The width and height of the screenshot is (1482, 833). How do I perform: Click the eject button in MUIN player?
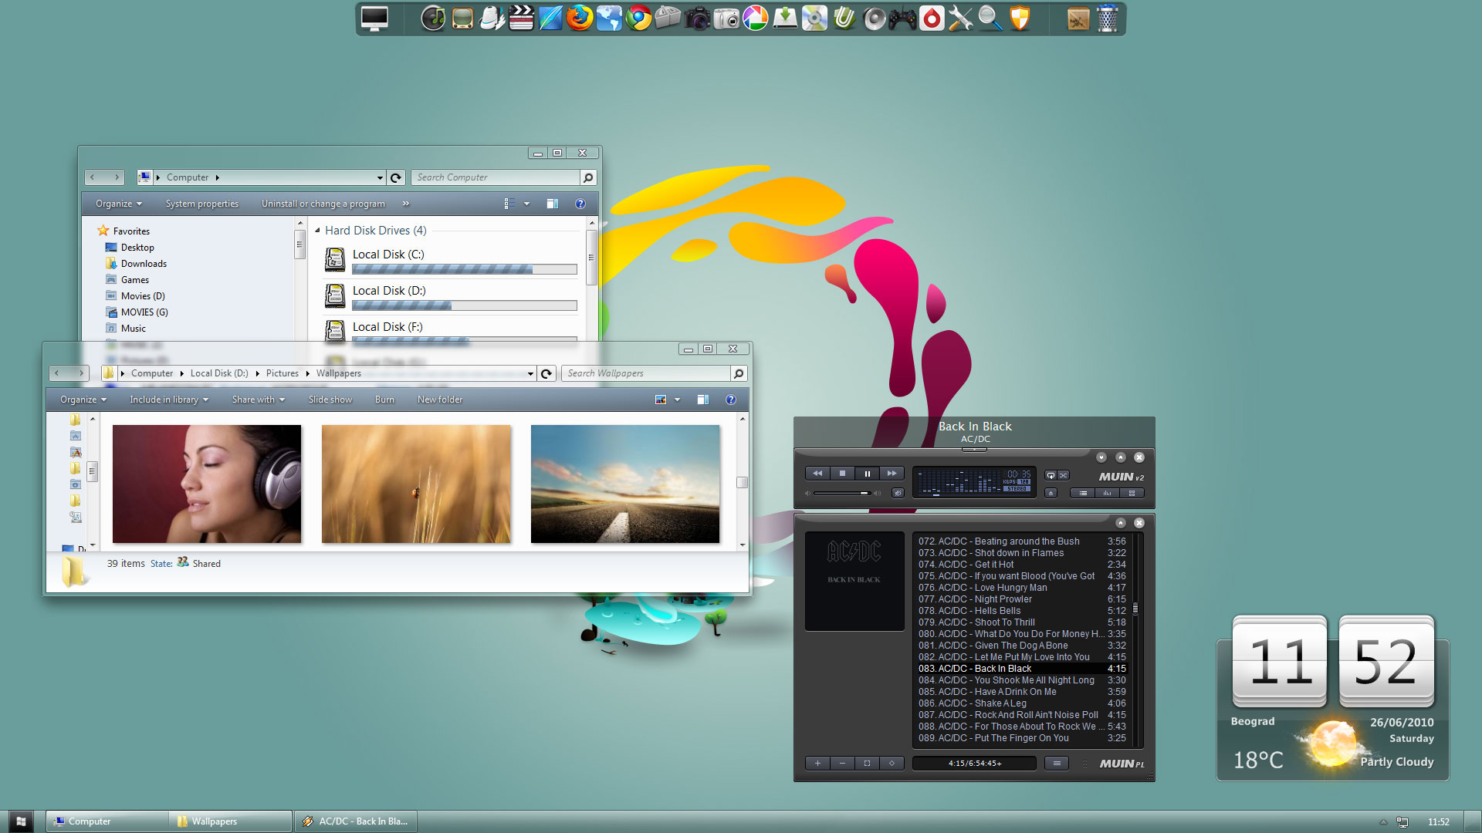[x=1051, y=493]
